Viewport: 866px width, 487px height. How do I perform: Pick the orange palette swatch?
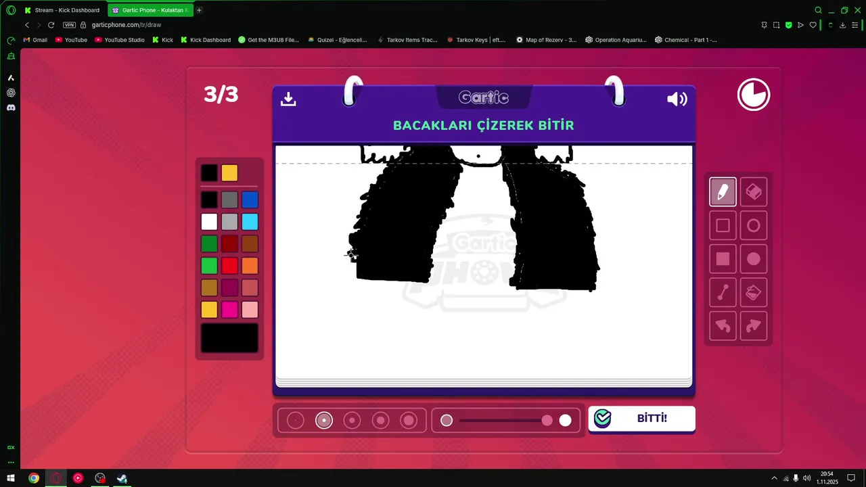pyautogui.click(x=250, y=266)
